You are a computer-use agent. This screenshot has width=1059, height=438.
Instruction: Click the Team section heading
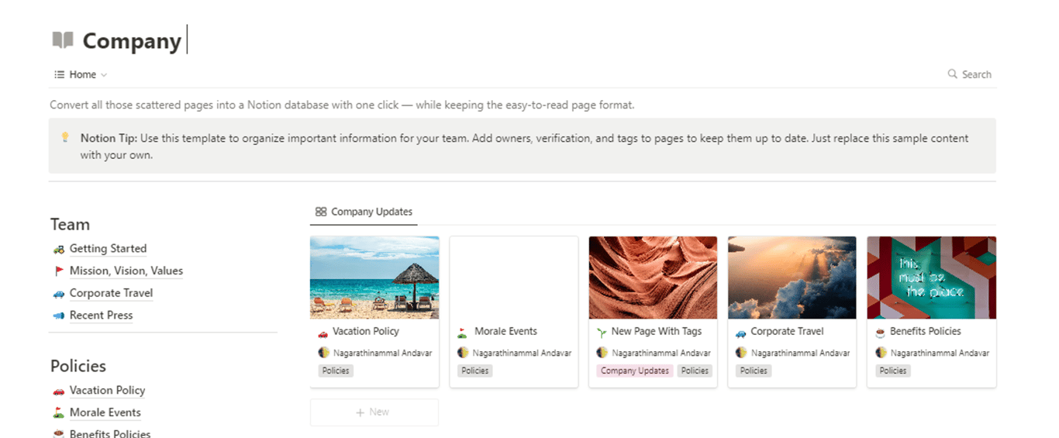tap(70, 224)
